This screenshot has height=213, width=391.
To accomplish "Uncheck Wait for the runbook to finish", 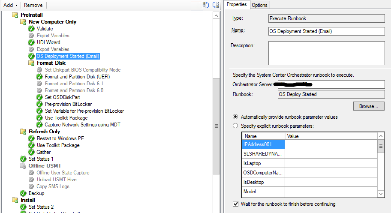I will [x=235, y=204].
